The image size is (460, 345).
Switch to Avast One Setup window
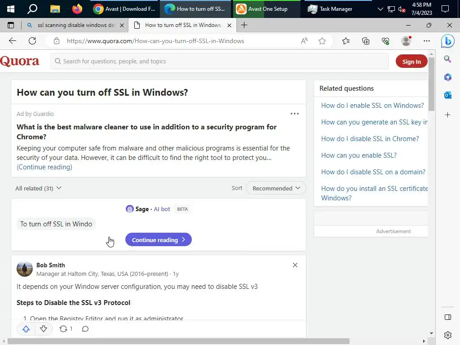click(x=267, y=9)
